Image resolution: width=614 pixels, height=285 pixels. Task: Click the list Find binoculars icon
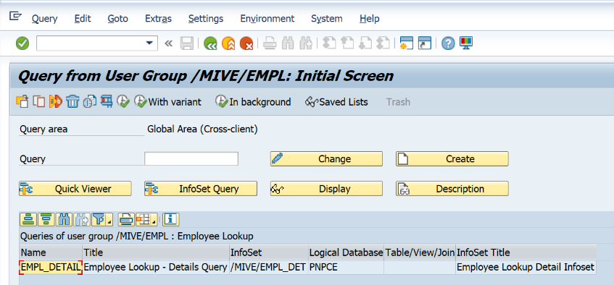tap(65, 219)
